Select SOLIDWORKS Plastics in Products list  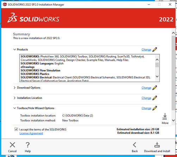coord(35,74)
